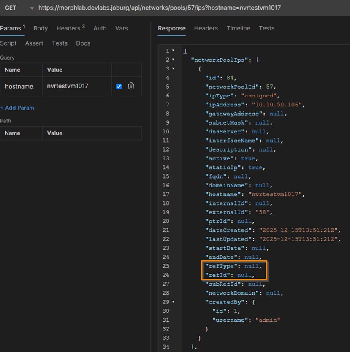Collapse JSON root at line 1
The height and width of the screenshot is (352, 350).
tap(173, 51)
